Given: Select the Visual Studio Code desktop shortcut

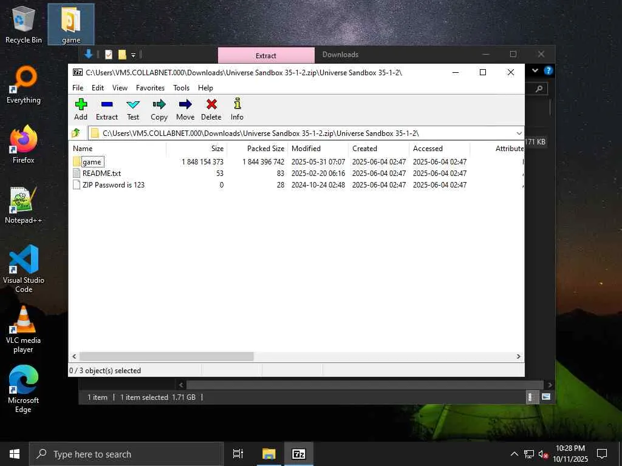Looking at the screenshot, I should (x=24, y=269).
